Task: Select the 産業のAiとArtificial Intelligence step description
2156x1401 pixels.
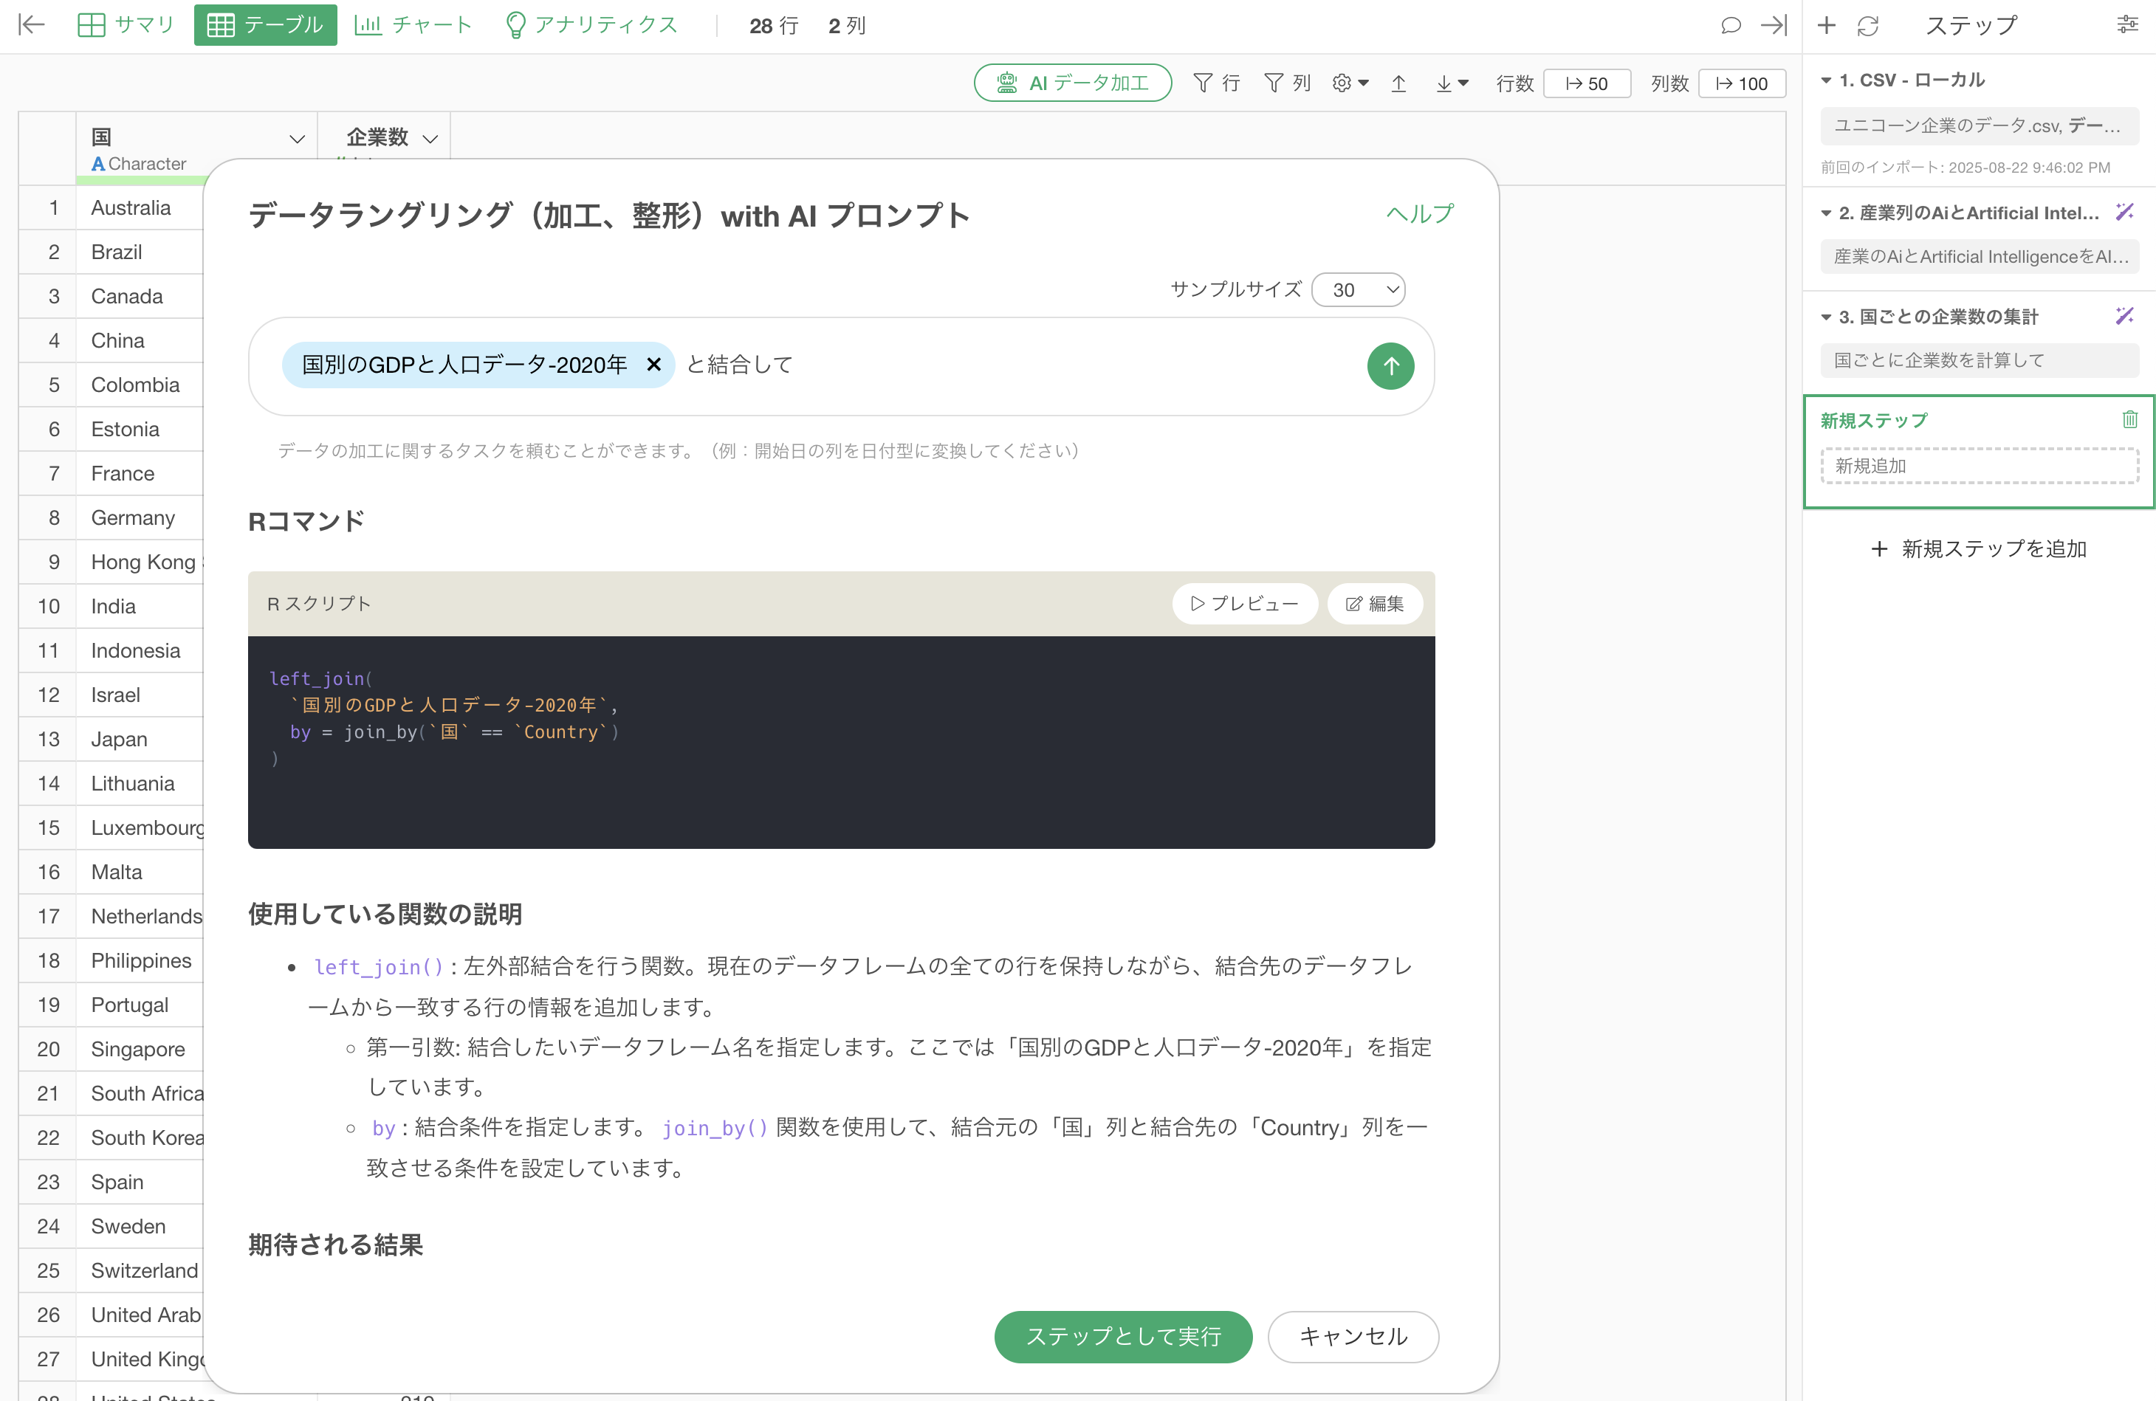Action: 1980,256
